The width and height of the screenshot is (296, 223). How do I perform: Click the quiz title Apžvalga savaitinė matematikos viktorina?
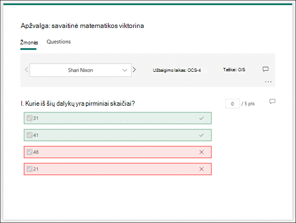tap(82, 26)
